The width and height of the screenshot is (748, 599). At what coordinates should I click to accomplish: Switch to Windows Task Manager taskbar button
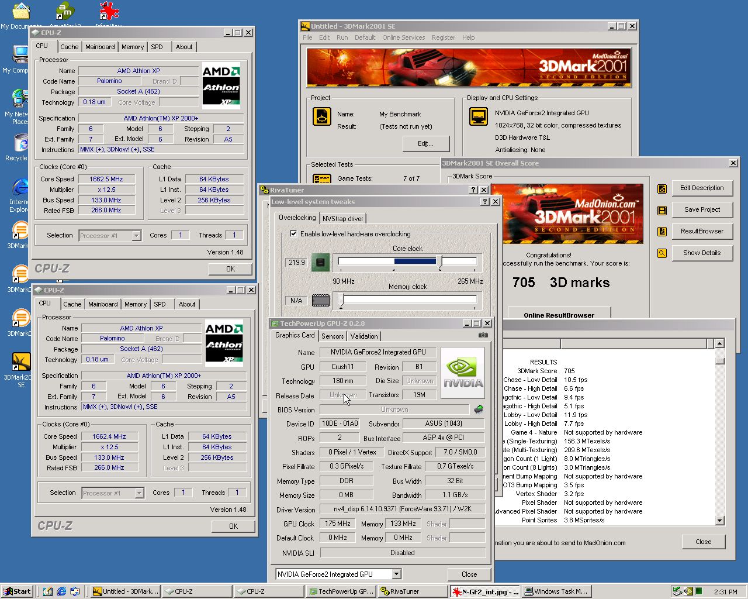[x=556, y=591]
